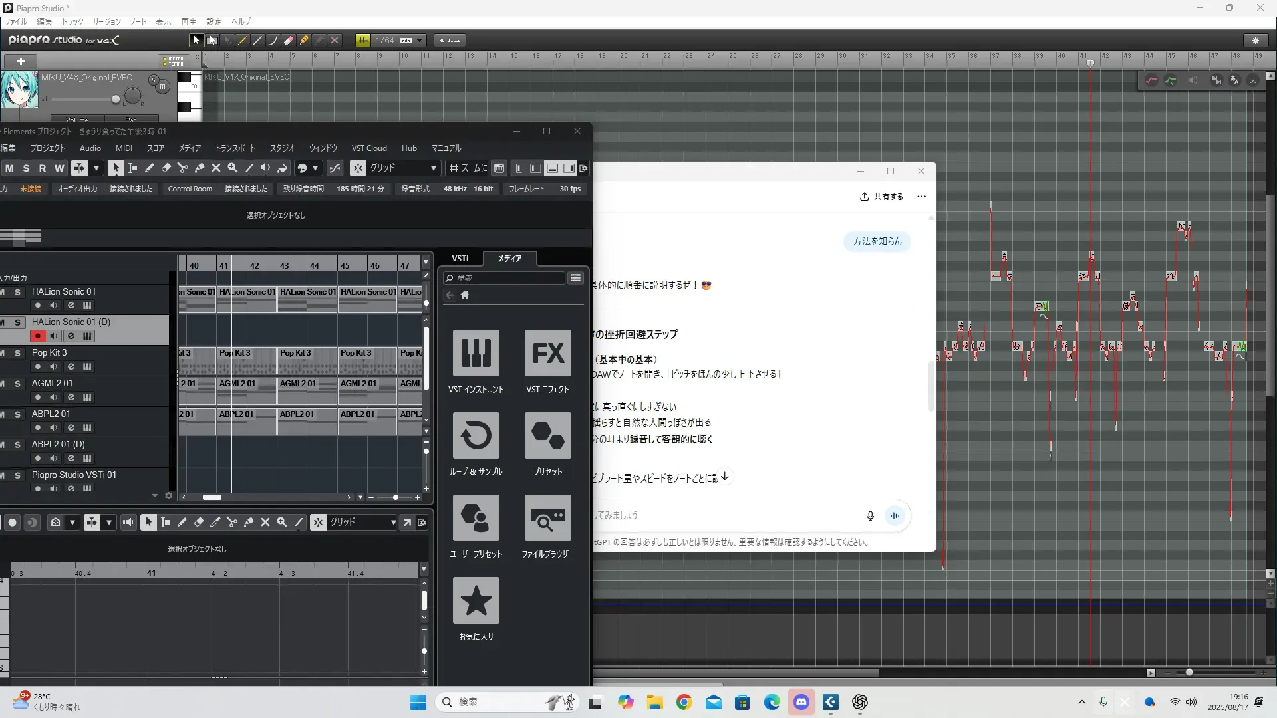Adjust the MIKU track volume slider

(x=116, y=100)
